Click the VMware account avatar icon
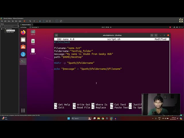The height and width of the screenshot is (138, 184). tap(181, 21)
